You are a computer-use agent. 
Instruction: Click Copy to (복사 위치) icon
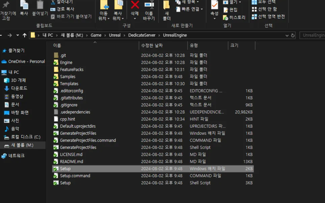[119, 5]
